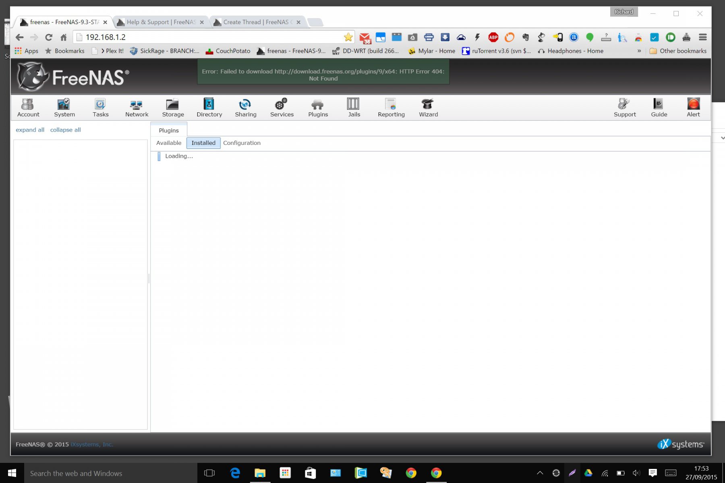Screen dimensions: 725x483
Task: Click the collapse all link
Action: click(65, 130)
